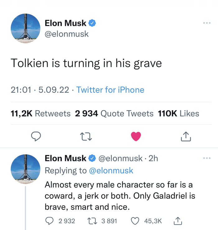This screenshot has width=218, height=230.
Task: Unlike the main tweet using the pink heart
Action: pyautogui.click(x=136, y=136)
